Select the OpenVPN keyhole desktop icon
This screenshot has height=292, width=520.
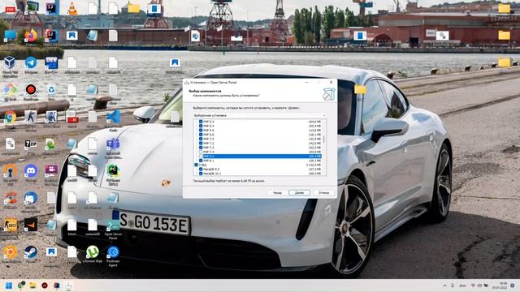[11, 171]
